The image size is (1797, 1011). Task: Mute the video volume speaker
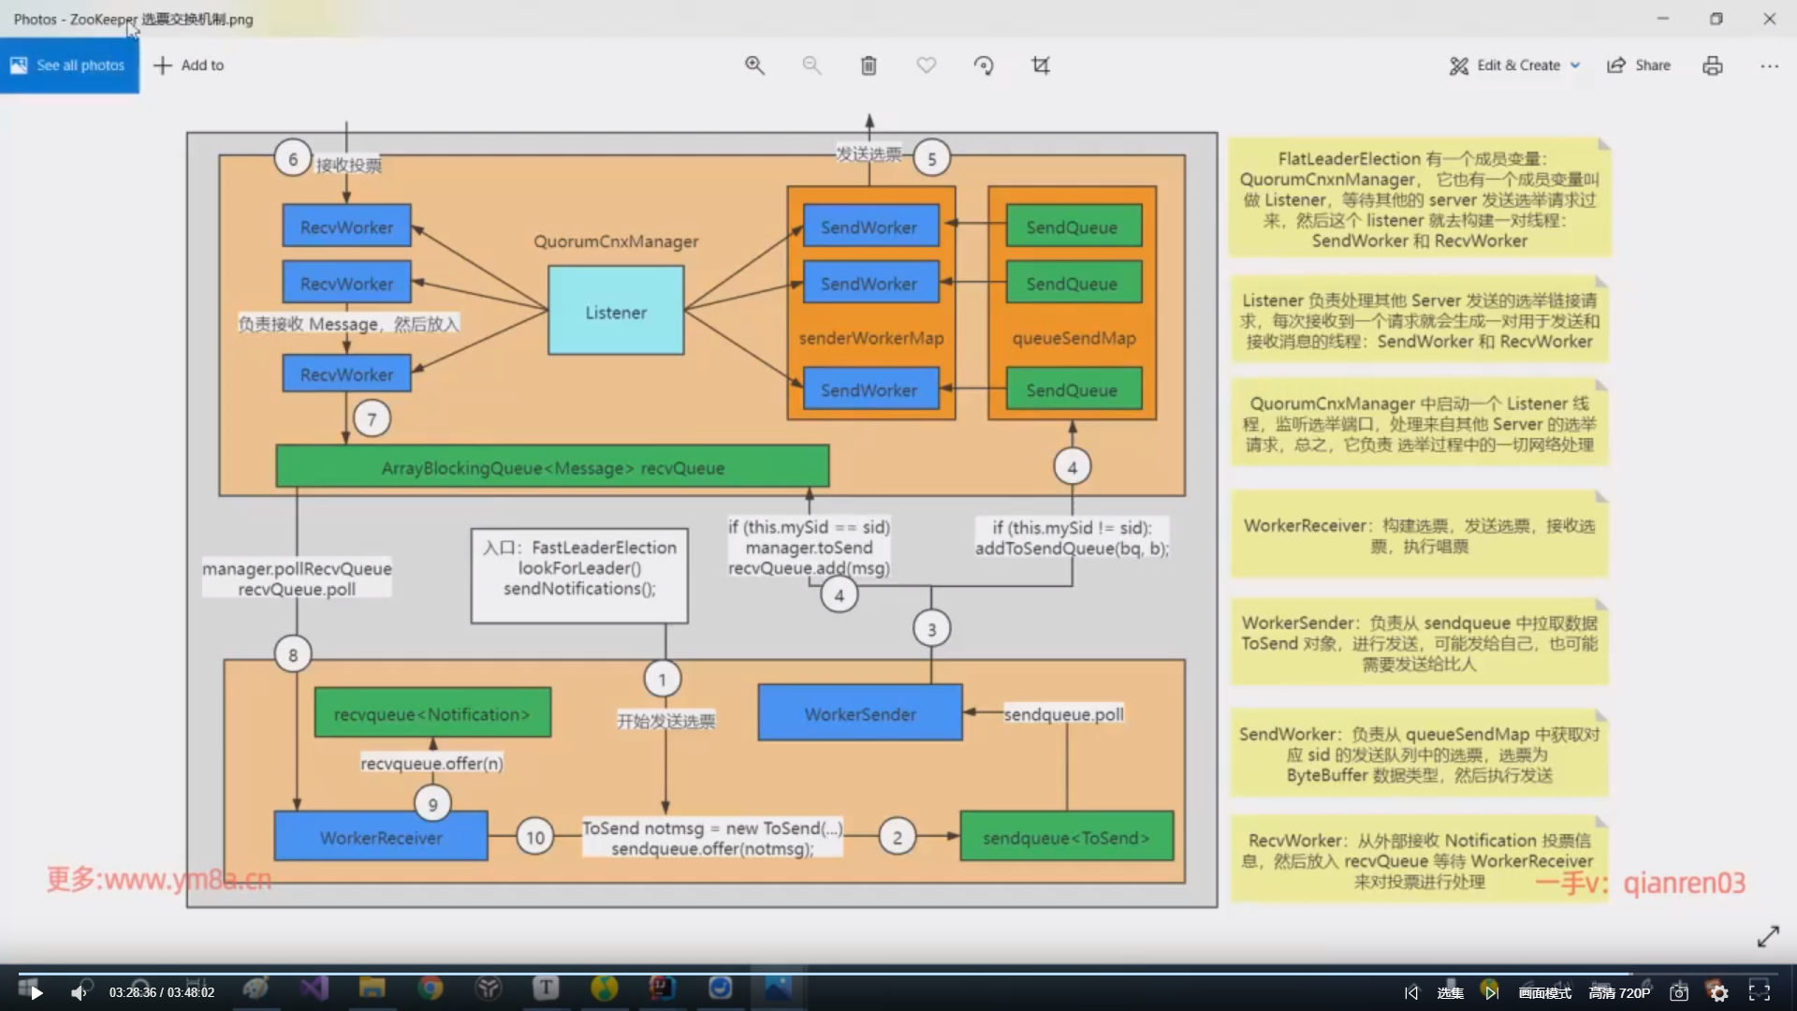tap(79, 993)
